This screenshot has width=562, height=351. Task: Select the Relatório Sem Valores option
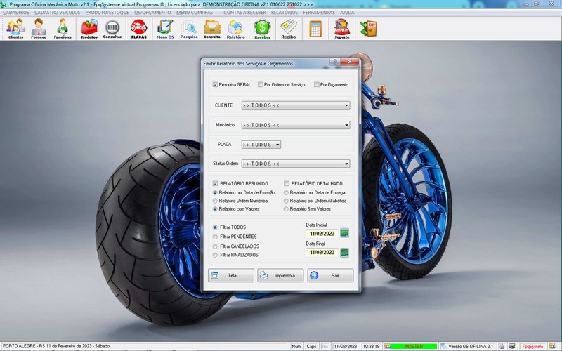point(286,209)
